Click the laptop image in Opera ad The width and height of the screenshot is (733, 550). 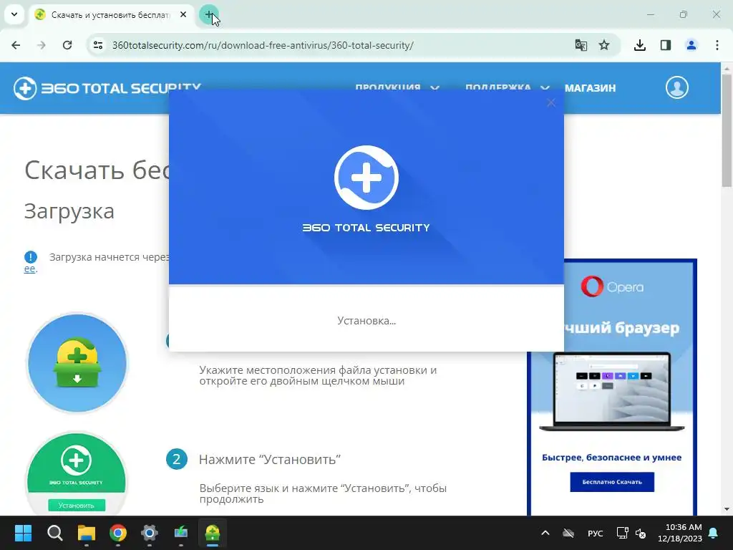coord(612,392)
